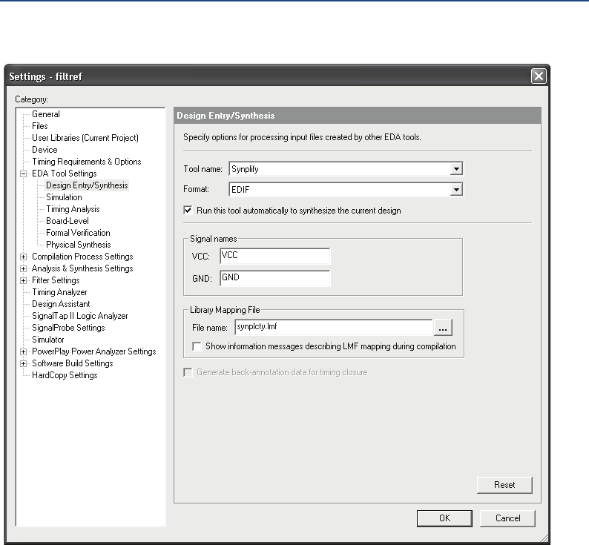Click the Cancel button

(507, 518)
